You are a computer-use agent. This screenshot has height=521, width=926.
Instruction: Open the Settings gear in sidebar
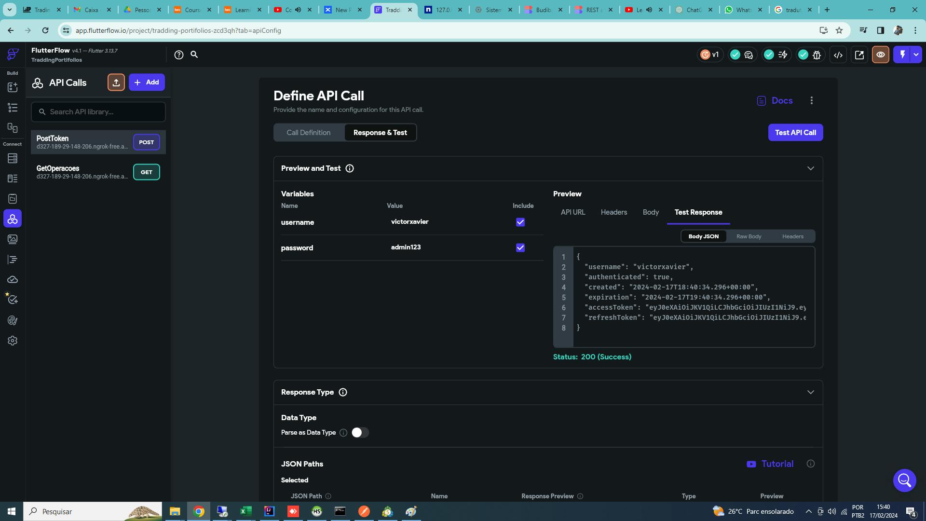click(x=13, y=341)
